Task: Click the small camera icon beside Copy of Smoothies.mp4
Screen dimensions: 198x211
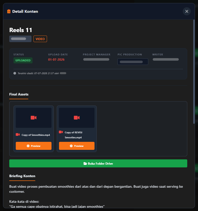Action: click(x=18, y=134)
